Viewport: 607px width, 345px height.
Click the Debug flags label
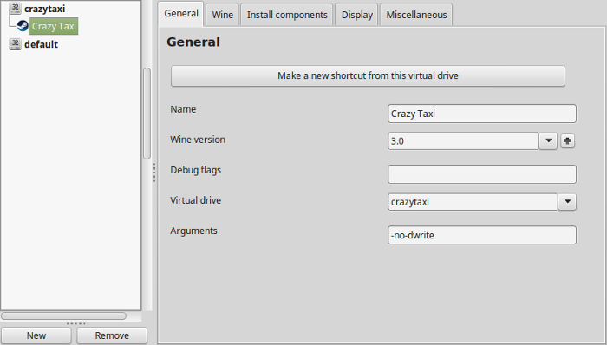[195, 170]
